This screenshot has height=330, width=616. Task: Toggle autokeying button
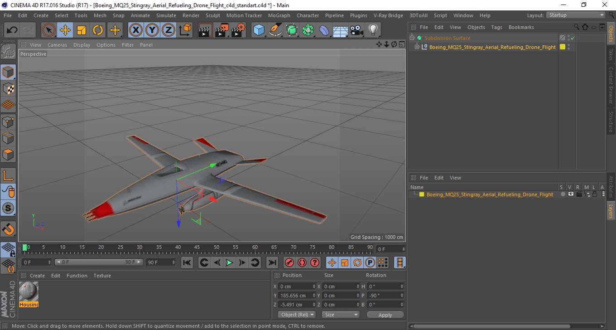pos(302,262)
